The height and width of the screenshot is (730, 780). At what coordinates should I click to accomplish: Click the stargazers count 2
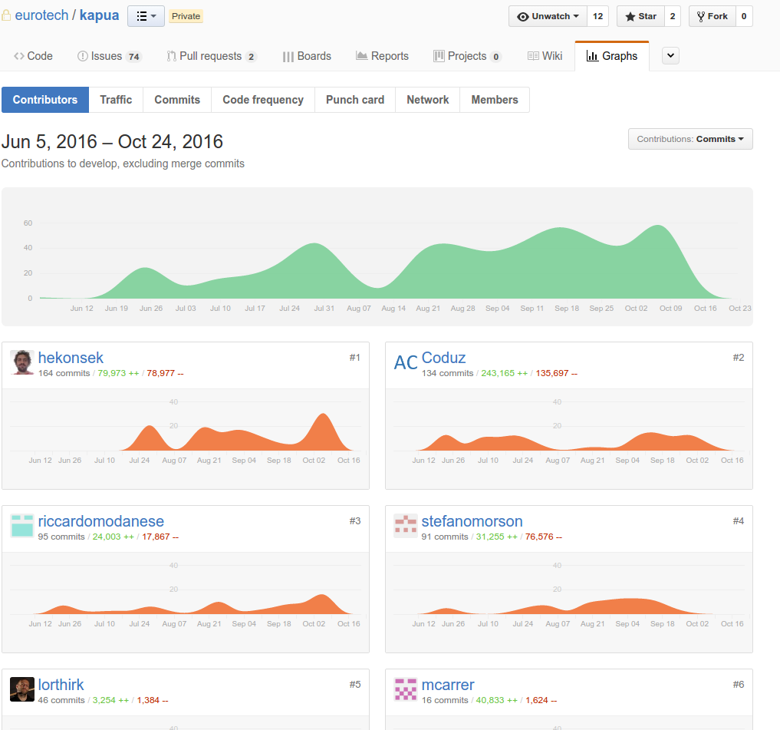673,16
